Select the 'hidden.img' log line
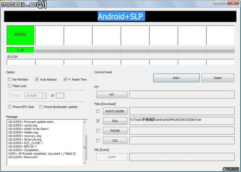This screenshot has width=241, height=172. pyautogui.click(x=23, y=133)
